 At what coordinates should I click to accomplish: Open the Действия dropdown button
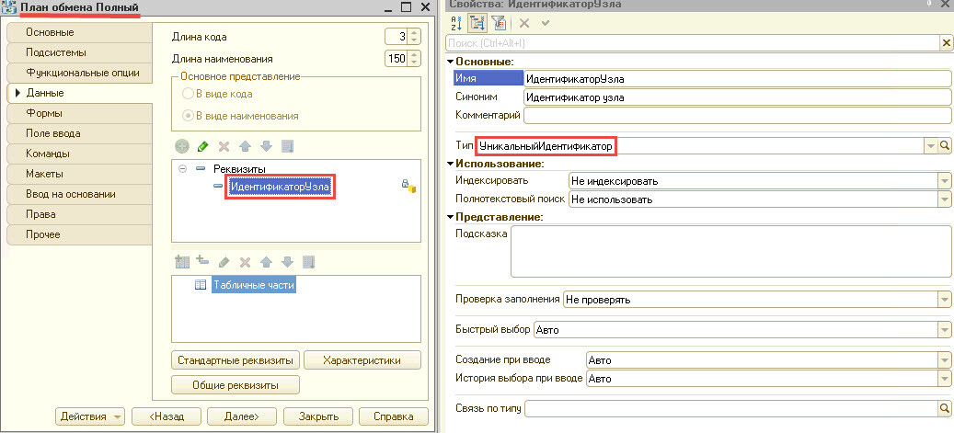tap(90, 416)
